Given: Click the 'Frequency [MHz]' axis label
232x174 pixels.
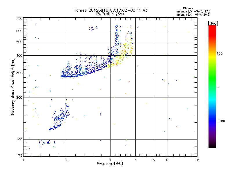Looking at the screenshot, I should pos(110,164).
